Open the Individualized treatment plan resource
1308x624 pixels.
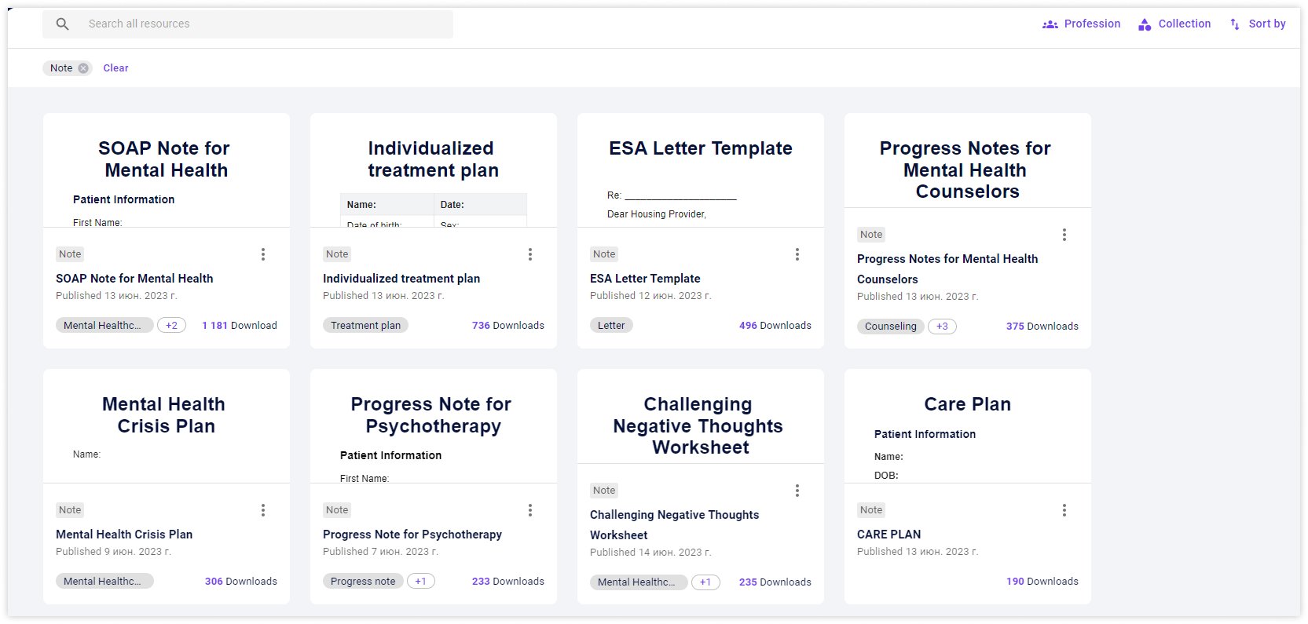(x=401, y=278)
